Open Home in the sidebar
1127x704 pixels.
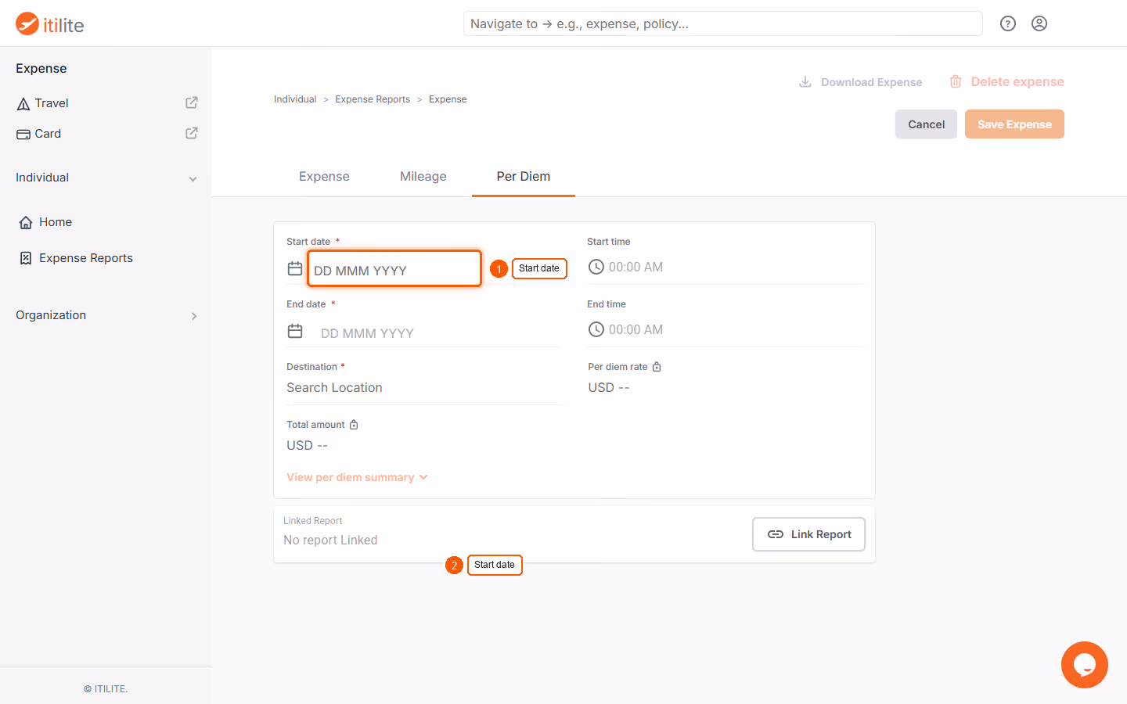click(56, 222)
